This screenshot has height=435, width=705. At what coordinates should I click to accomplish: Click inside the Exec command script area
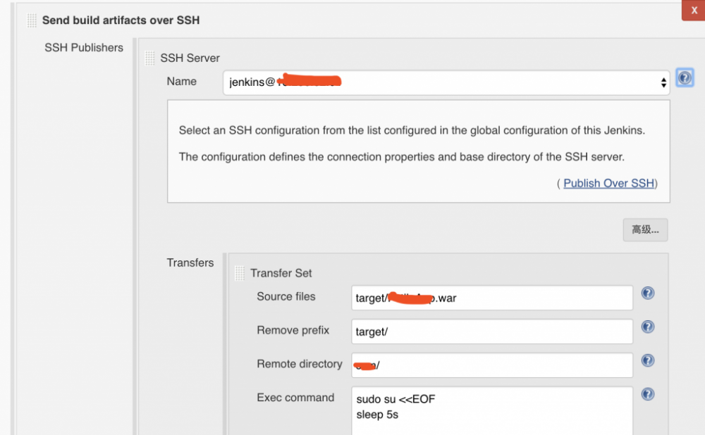[491, 408]
